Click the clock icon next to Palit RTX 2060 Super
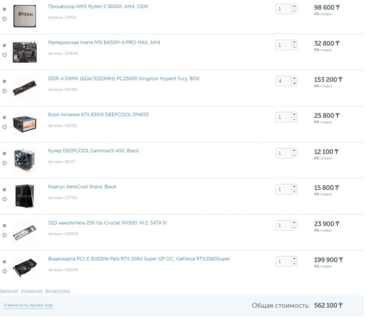Image resolution: width=366 pixels, height=317 pixels. pos(4,271)
